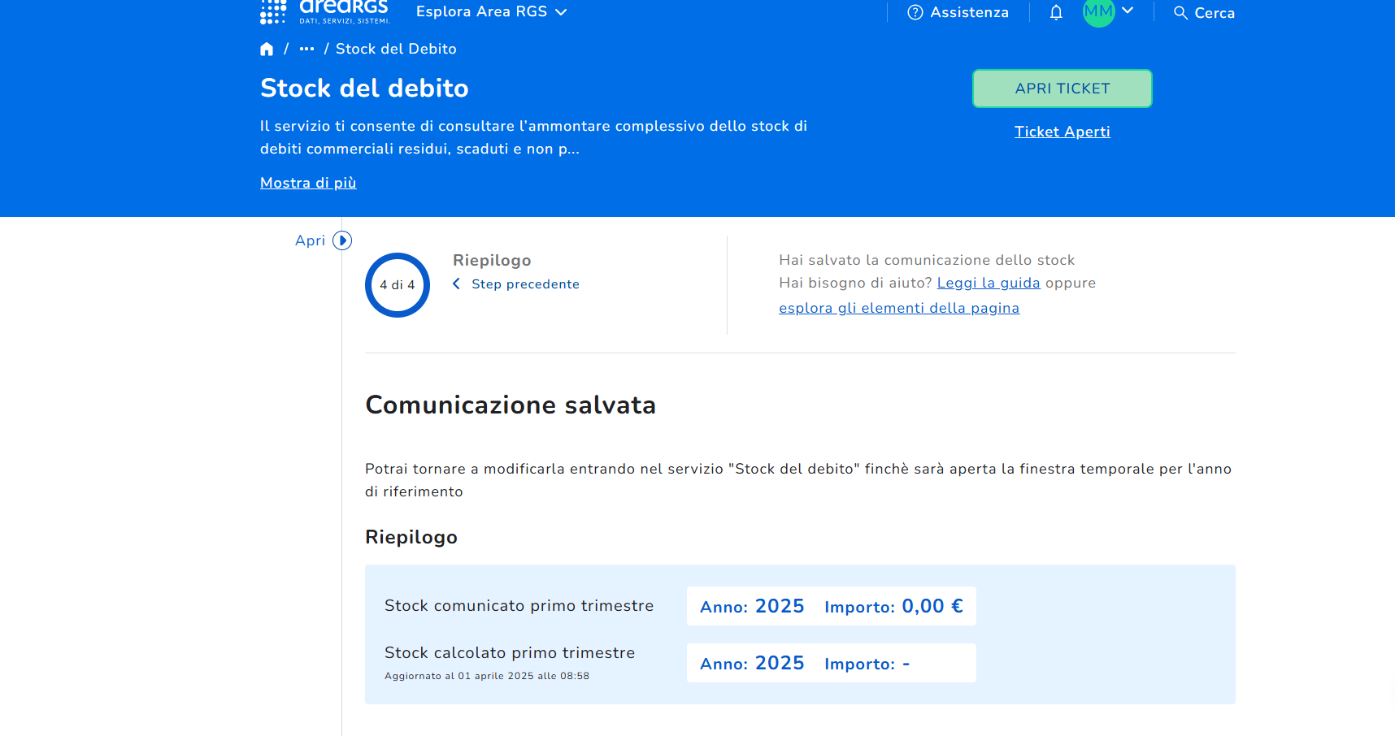Screen dimensions: 1395x736
Task: Click the back chevron beside Step precedente
Action: pos(457,284)
